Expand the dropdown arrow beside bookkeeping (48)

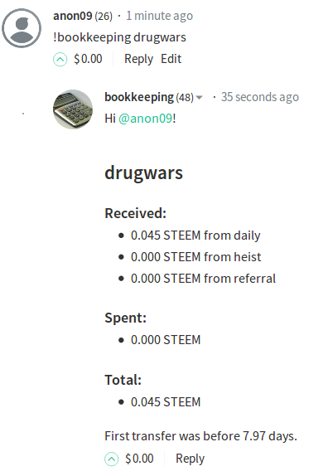tap(199, 98)
